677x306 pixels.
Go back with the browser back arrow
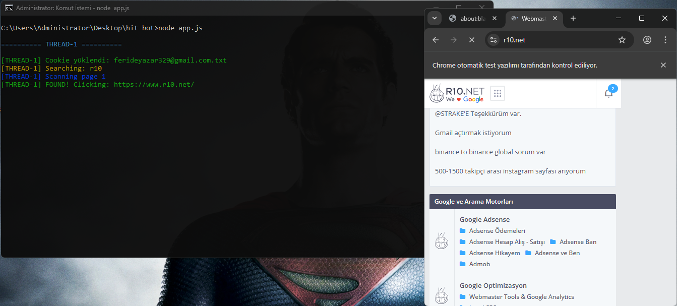click(x=436, y=40)
